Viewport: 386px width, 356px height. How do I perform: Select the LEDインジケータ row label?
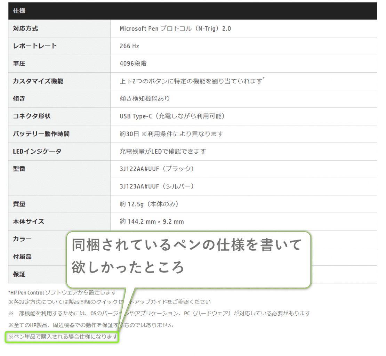click(37, 151)
